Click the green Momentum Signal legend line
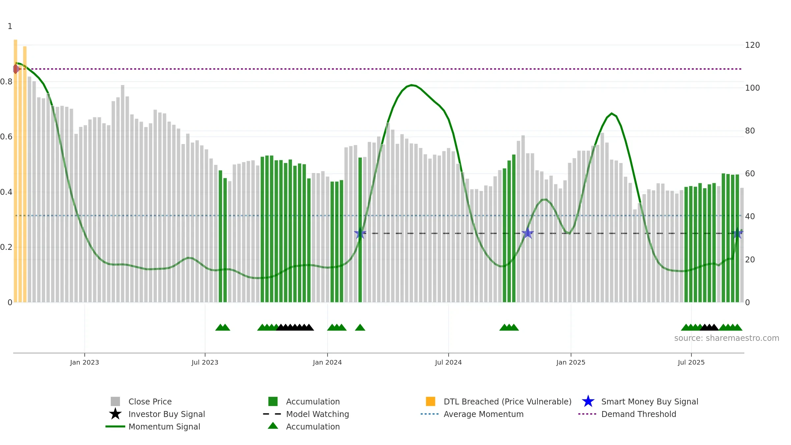The height and width of the screenshot is (445, 791). click(x=115, y=427)
